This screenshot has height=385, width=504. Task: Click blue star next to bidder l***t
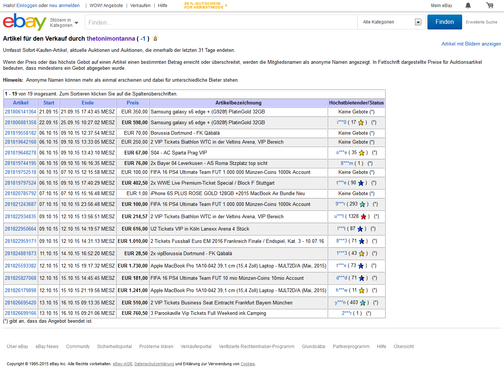(360, 229)
